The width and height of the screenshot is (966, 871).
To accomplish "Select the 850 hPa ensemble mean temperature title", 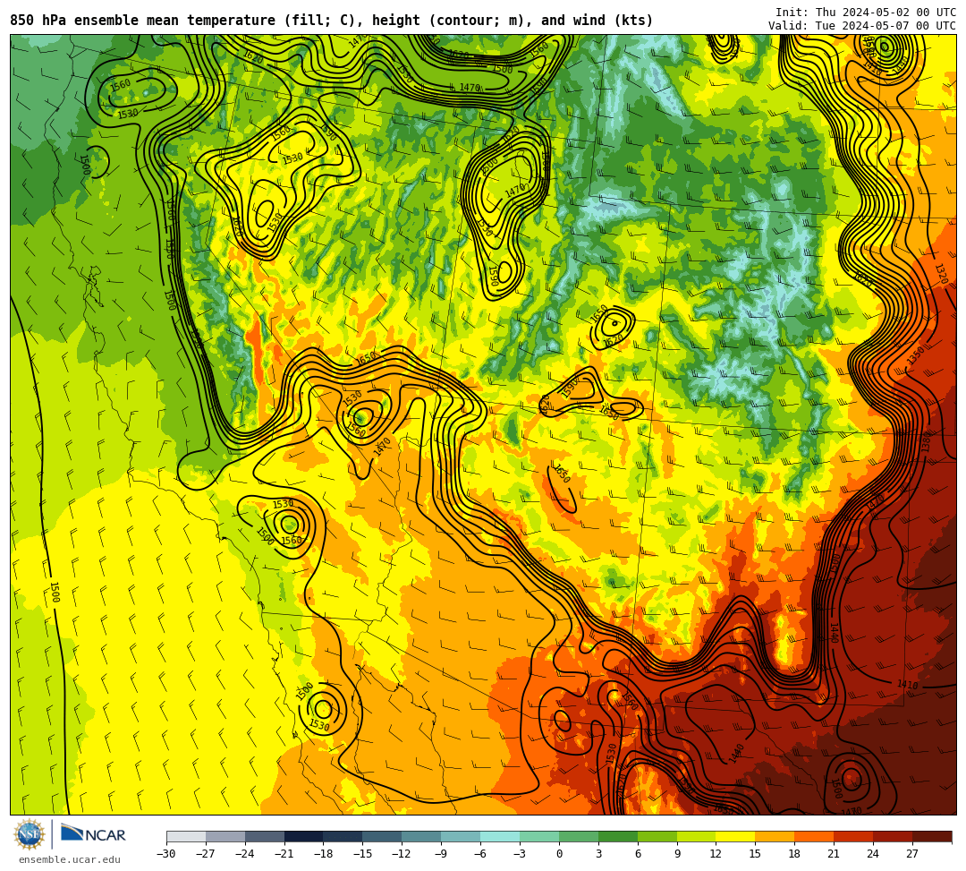I will pos(332,21).
